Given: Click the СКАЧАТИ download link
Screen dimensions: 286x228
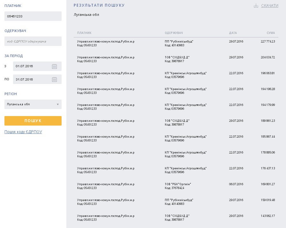Looking at the screenshot, I should pyautogui.click(x=269, y=6).
